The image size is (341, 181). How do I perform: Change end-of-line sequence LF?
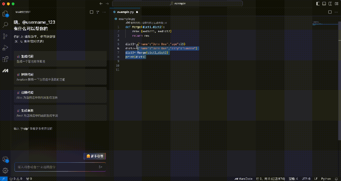click(x=316, y=178)
